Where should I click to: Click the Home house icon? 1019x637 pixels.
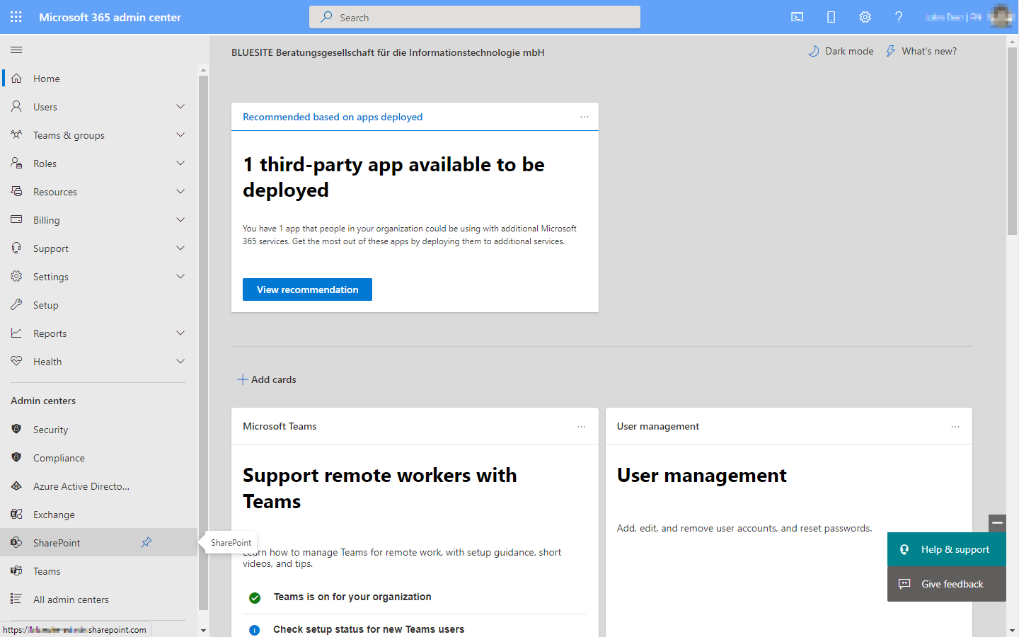click(16, 79)
